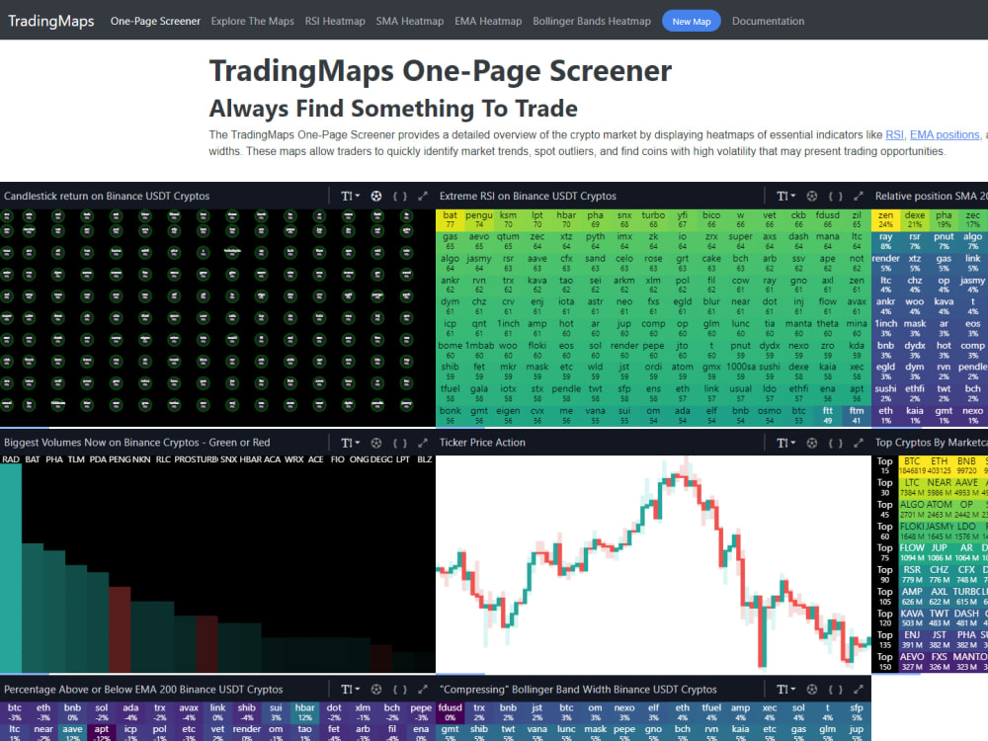Click curly braces icon on Ticker Price Action panel
The width and height of the screenshot is (988, 741).
click(835, 443)
